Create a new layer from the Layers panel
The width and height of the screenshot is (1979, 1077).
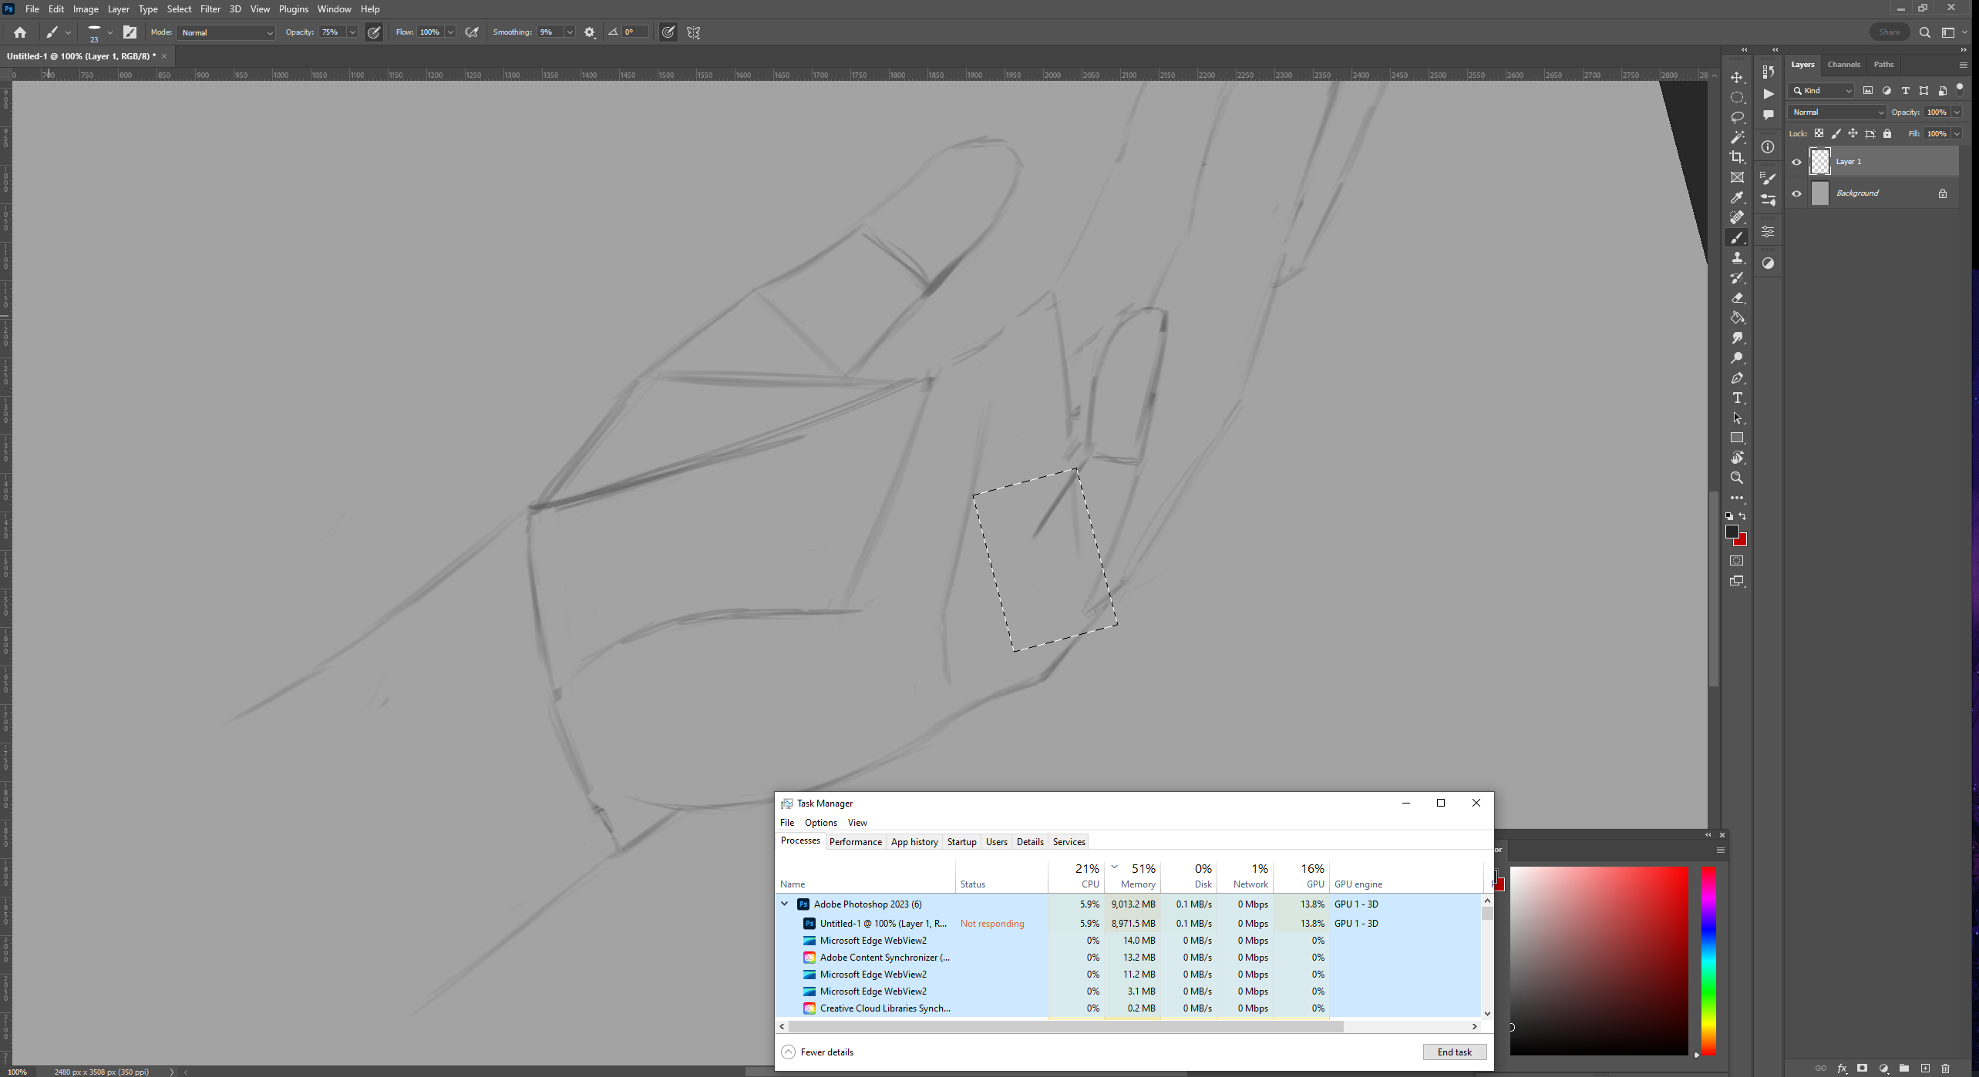click(1925, 1069)
